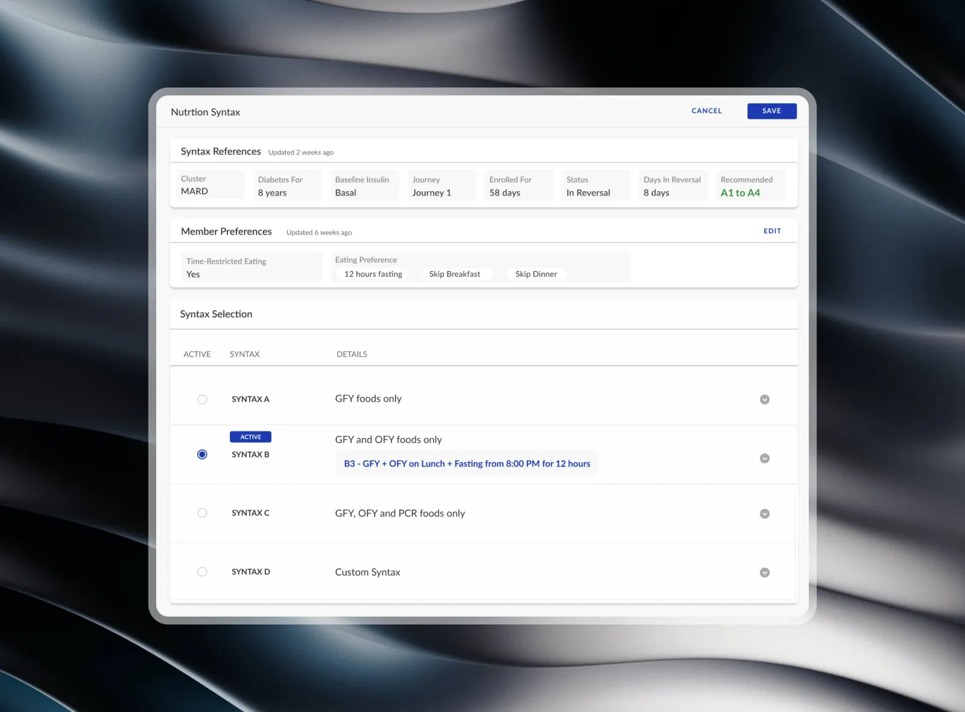Click the '58 days' enrolled value
Image resolution: width=965 pixels, height=712 pixels.
505,193
